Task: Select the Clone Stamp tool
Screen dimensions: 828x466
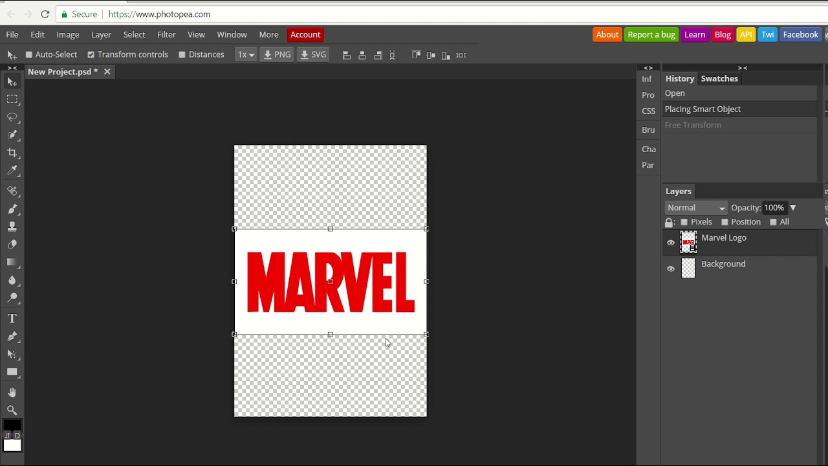Action: coord(12,227)
